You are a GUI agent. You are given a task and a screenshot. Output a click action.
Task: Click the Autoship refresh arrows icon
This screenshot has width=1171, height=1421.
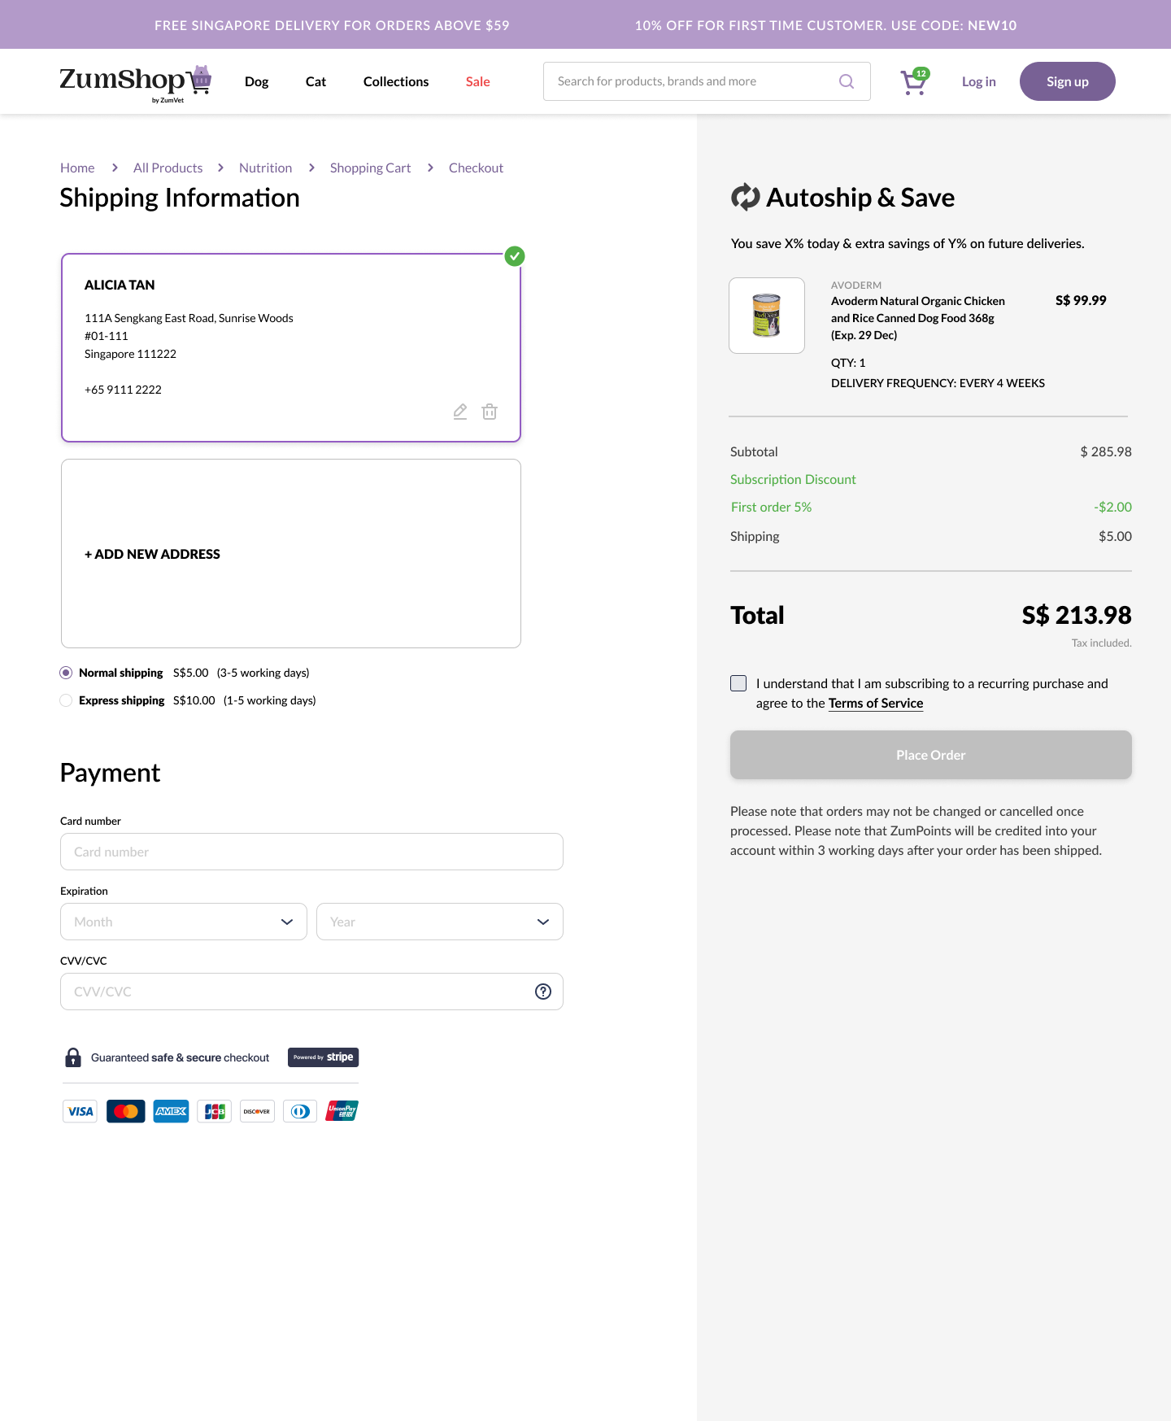point(745,198)
